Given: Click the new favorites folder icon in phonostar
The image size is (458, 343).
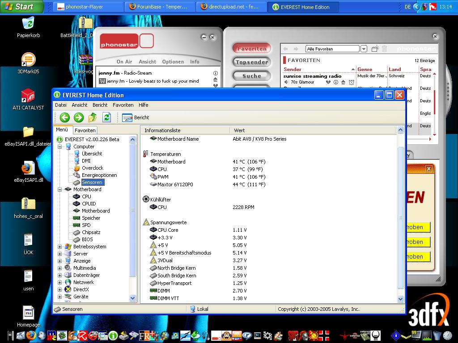Looking at the screenshot, I should pyautogui.click(x=375, y=49).
